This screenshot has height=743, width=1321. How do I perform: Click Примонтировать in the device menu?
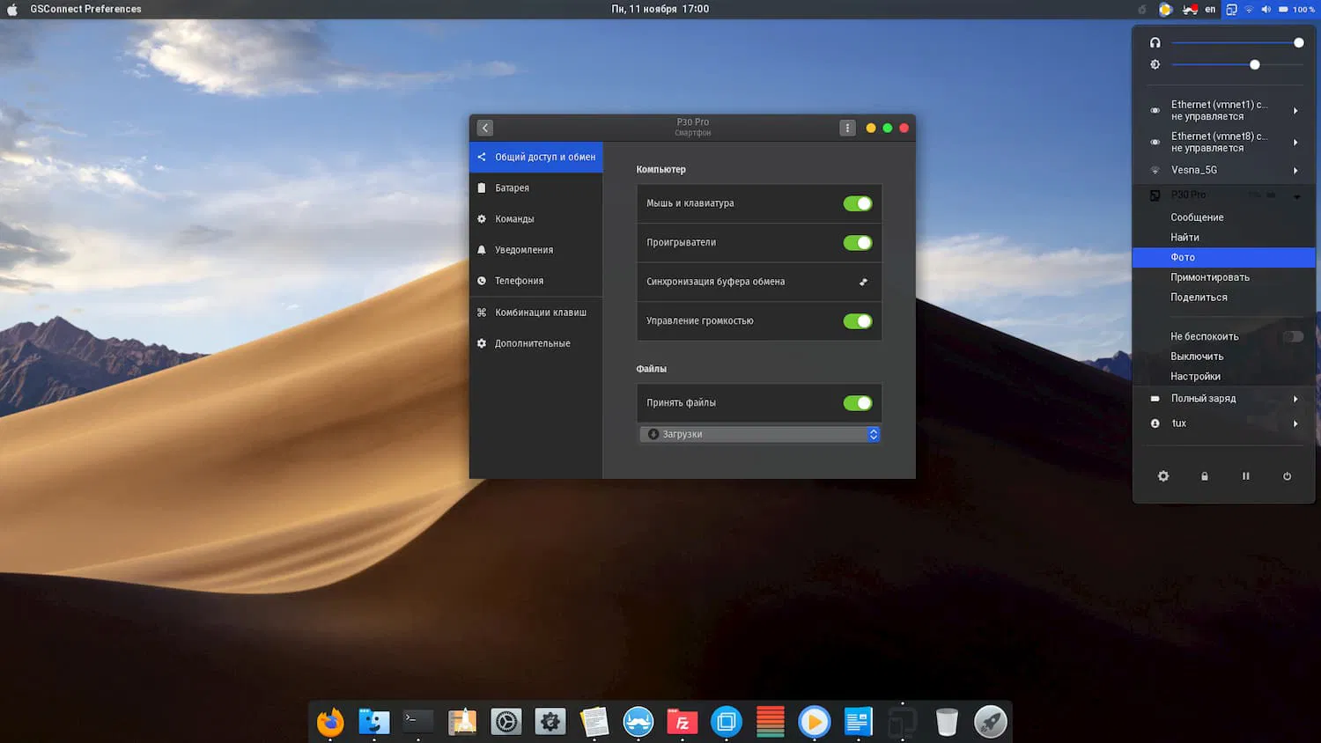[1209, 277]
